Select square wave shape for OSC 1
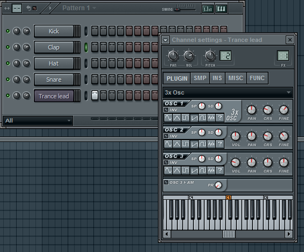 tap(185, 118)
